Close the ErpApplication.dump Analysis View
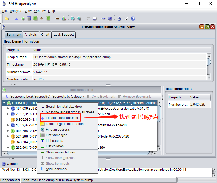The image size is (217, 183). click(212, 27)
